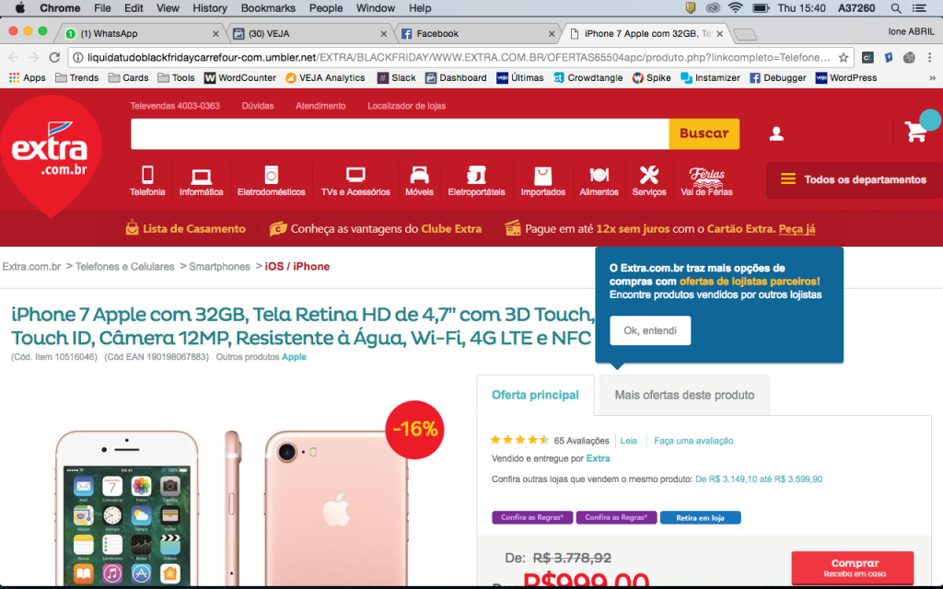Open the Localizador de lojas link
Viewport: 943px width, 589px height.
click(406, 106)
